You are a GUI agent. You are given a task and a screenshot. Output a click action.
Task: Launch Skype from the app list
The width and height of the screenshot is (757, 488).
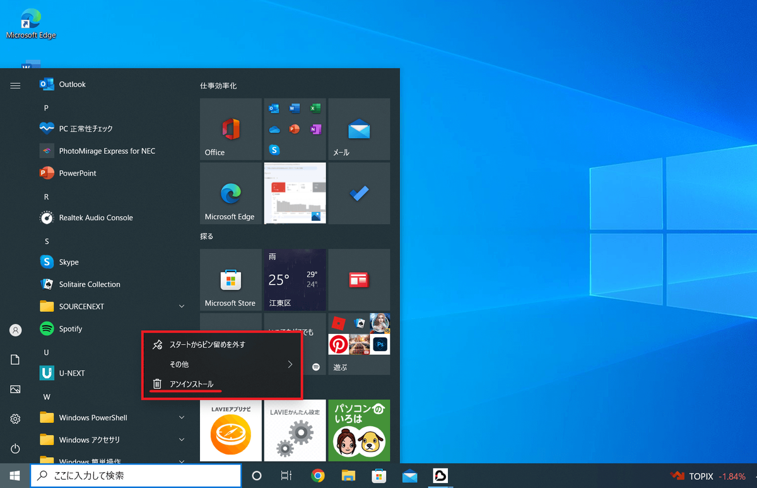coord(114,262)
